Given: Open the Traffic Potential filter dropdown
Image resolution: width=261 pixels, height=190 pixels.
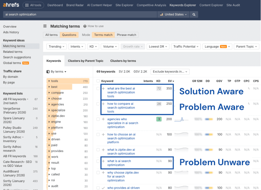Looking at the screenshot, I should point(186,47).
